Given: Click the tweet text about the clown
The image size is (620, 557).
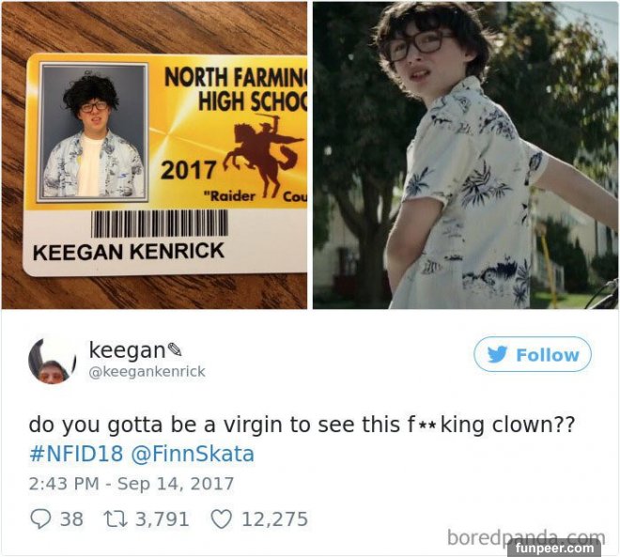Looking at the screenshot, I should [x=302, y=425].
